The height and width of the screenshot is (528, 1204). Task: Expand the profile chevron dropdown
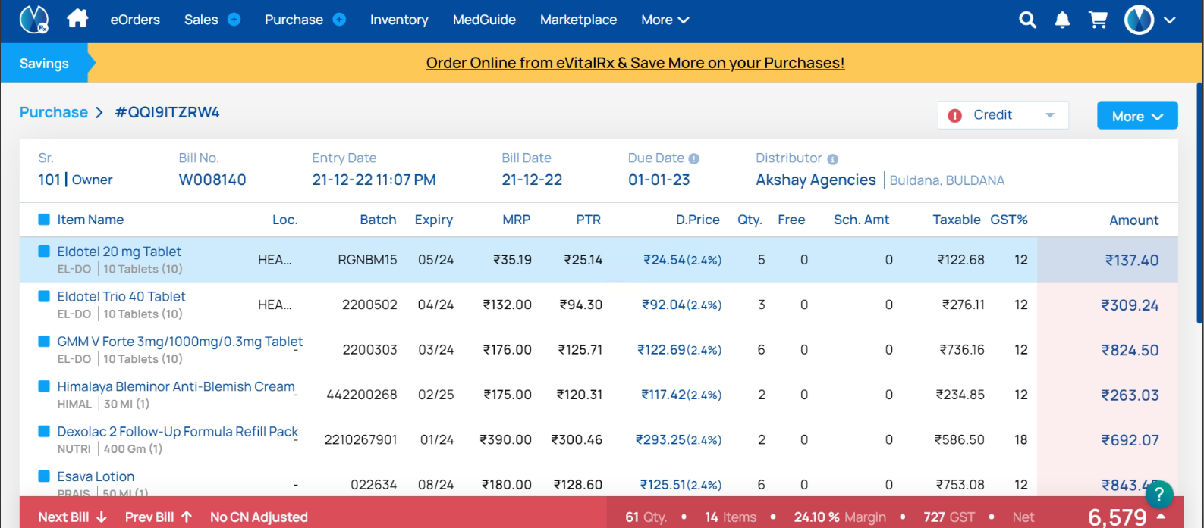coord(1170,20)
